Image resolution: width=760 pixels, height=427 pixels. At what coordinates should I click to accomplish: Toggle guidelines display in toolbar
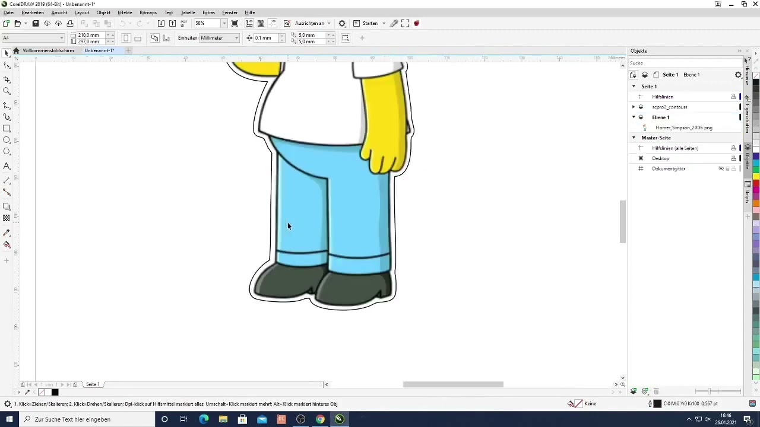click(x=273, y=23)
